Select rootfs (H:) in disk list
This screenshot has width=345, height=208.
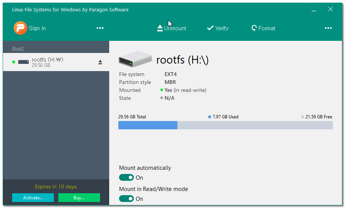pos(56,62)
